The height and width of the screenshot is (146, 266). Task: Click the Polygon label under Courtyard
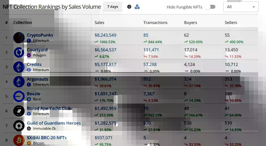39,55
